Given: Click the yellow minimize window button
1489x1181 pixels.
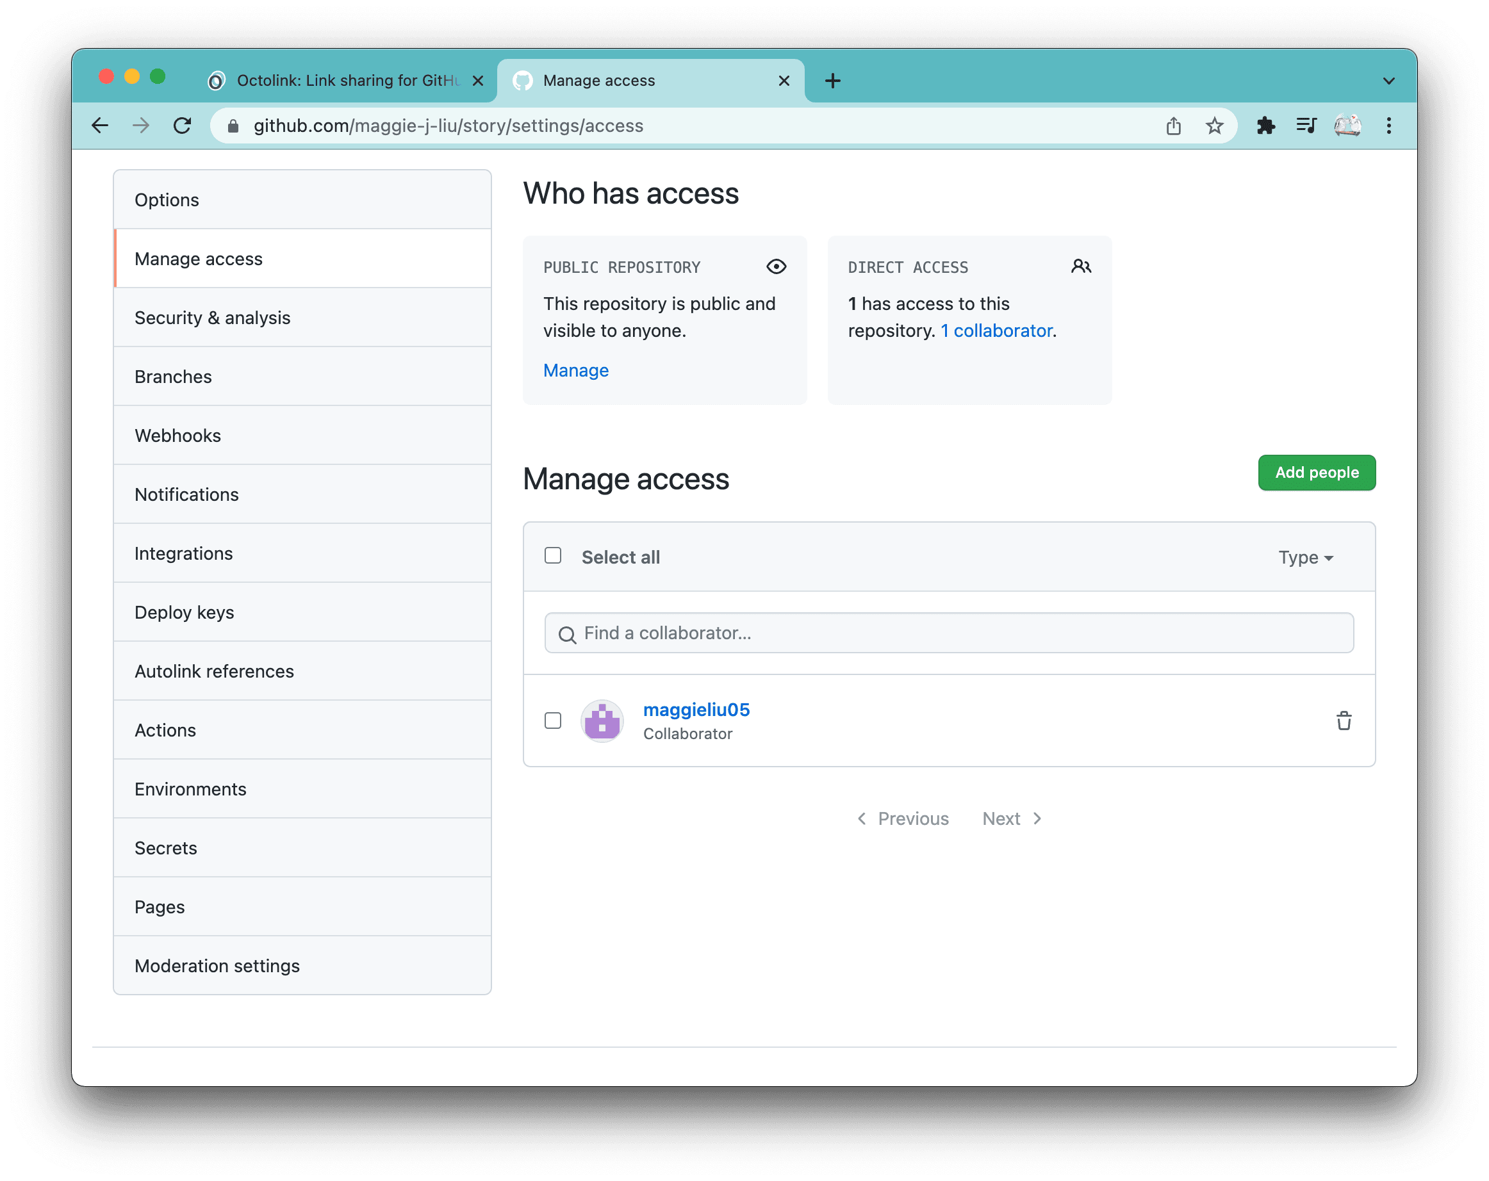Looking at the screenshot, I should (x=132, y=77).
